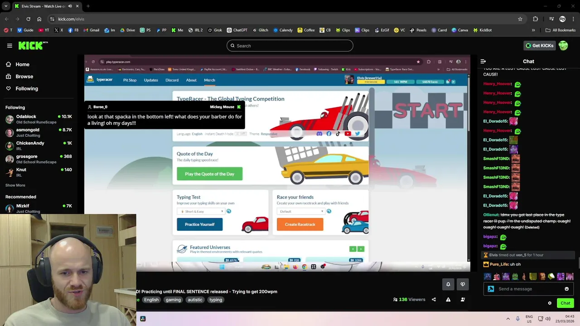
Task: Click the Pure_Life username in chat
Action: pyautogui.click(x=499, y=264)
